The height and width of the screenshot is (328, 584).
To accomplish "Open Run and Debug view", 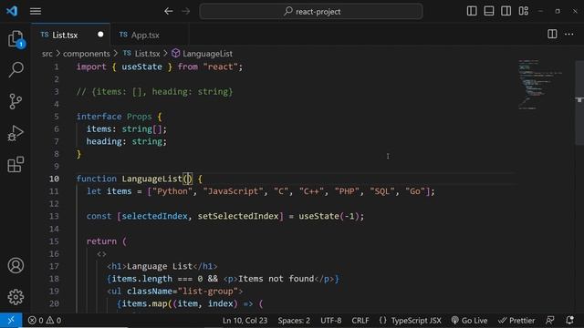I will point(16,133).
